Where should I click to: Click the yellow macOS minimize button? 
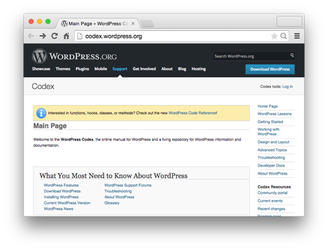click(x=39, y=21)
